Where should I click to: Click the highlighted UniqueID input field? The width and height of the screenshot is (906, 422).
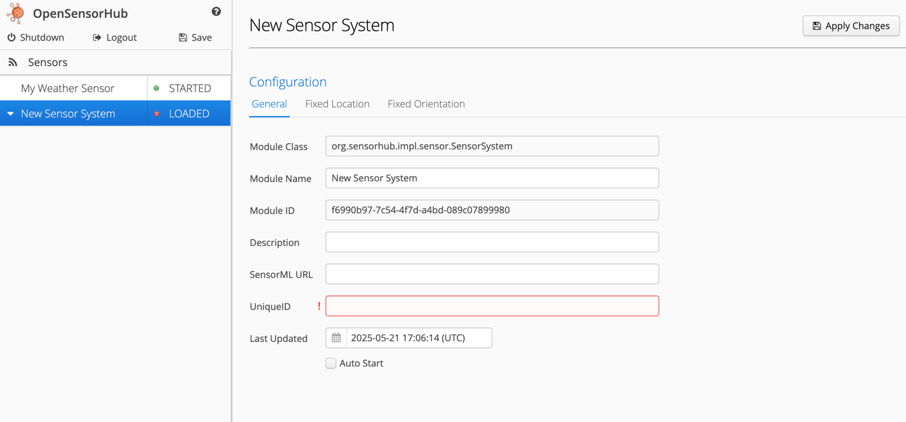point(491,306)
